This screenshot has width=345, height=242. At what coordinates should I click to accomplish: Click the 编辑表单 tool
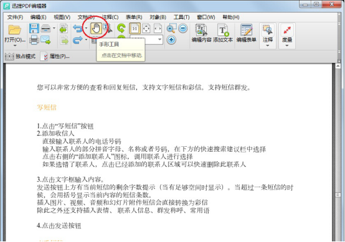pos(247,33)
